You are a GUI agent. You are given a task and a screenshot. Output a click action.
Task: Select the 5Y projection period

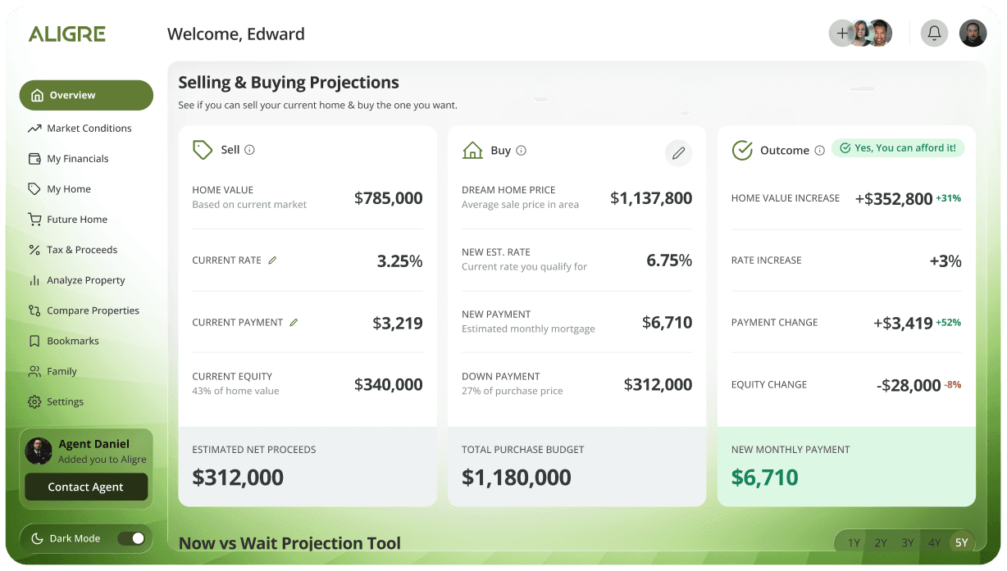[x=961, y=542]
